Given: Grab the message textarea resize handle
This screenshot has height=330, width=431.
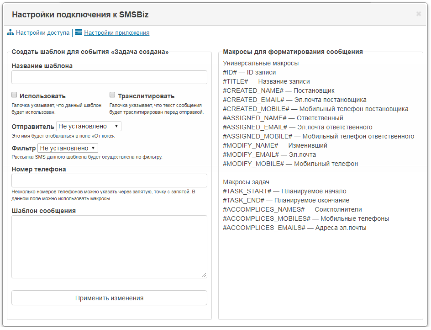Looking at the screenshot, I should [204, 275].
